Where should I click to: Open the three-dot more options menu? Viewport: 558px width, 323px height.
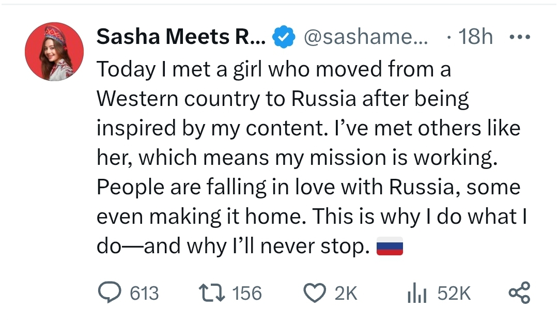pos(519,37)
